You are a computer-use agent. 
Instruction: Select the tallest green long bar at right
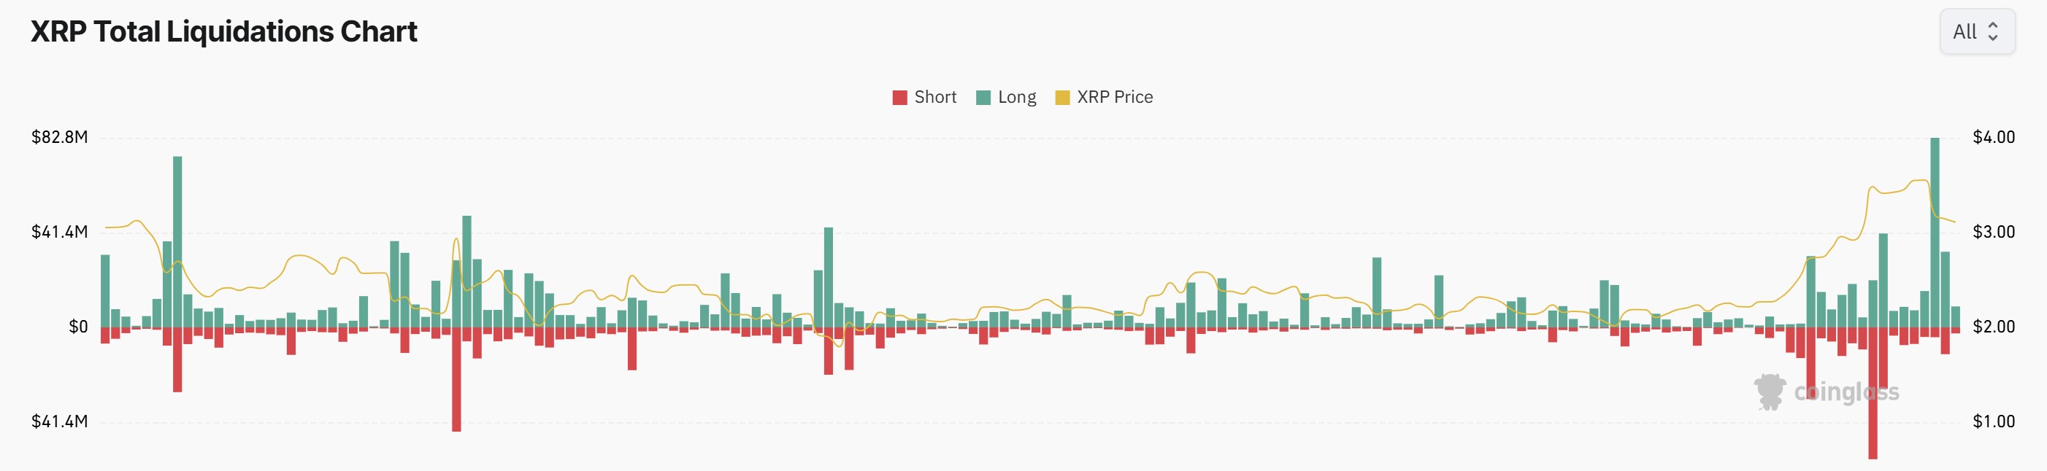click(1935, 232)
